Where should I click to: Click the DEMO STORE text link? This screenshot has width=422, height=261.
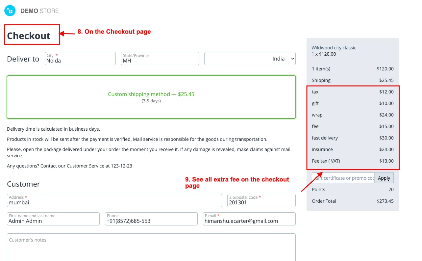39,11
